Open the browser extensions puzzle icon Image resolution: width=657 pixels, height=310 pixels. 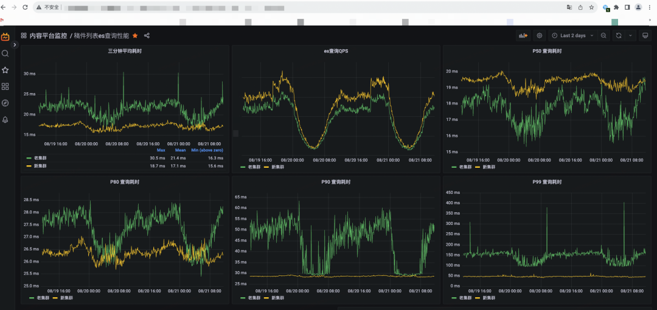point(616,7)
